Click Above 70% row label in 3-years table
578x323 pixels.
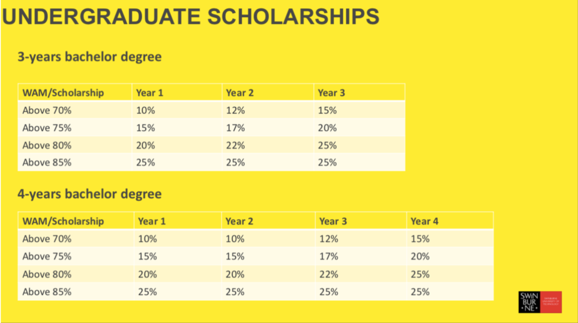point(47,110)
